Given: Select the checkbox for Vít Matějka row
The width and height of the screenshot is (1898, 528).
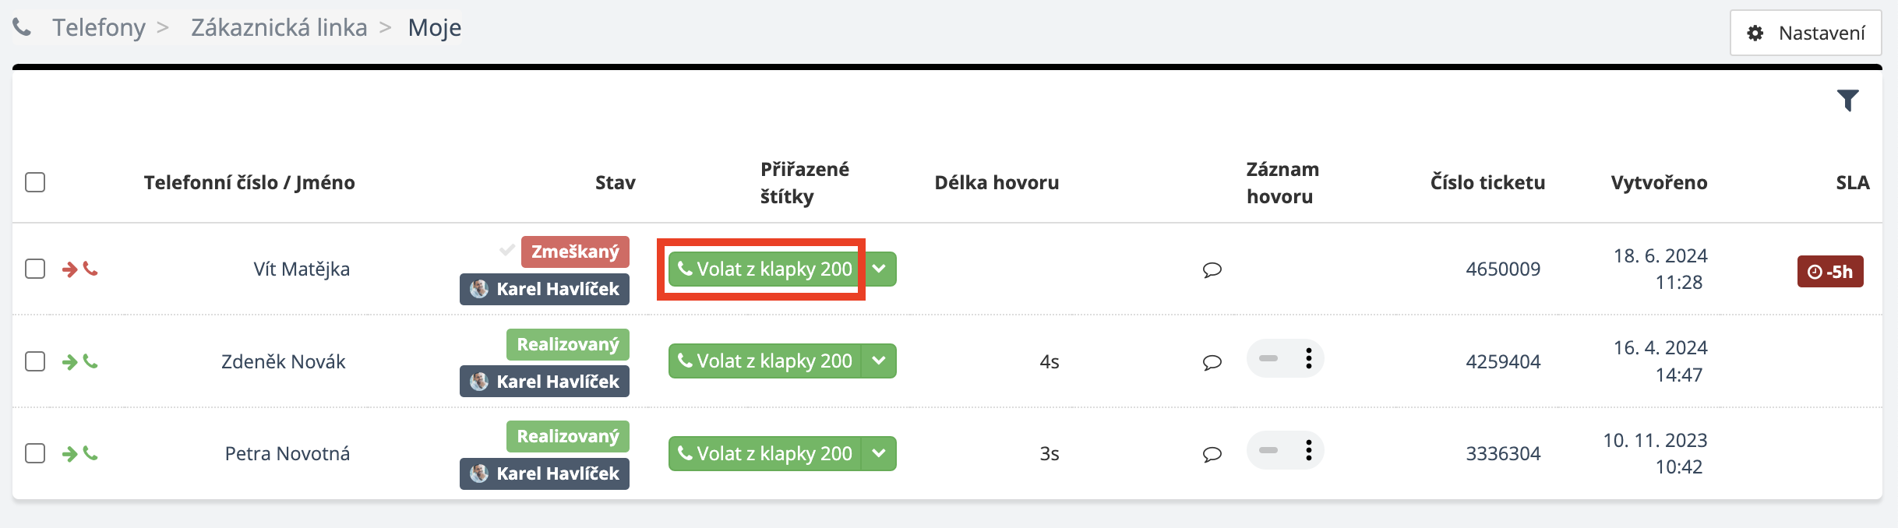Looking at the screenshot, I should point(35,269).
